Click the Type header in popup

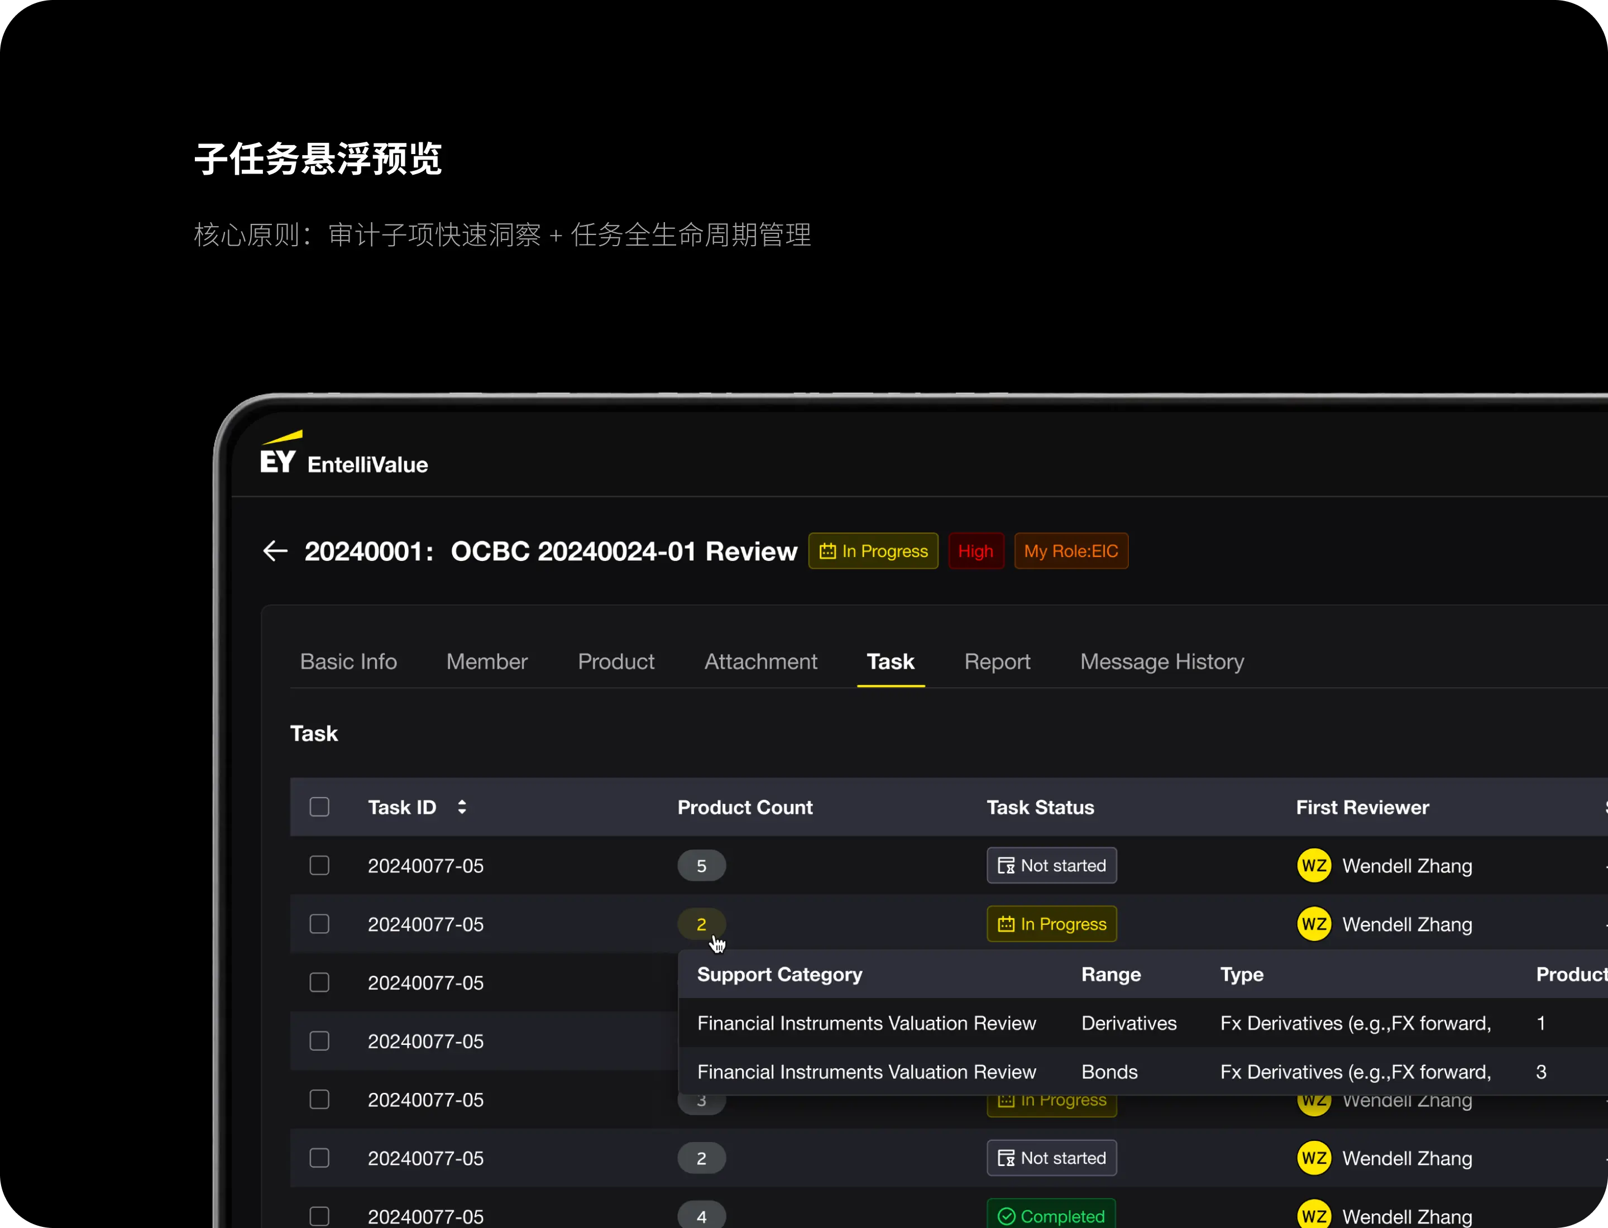[1242, 975]
